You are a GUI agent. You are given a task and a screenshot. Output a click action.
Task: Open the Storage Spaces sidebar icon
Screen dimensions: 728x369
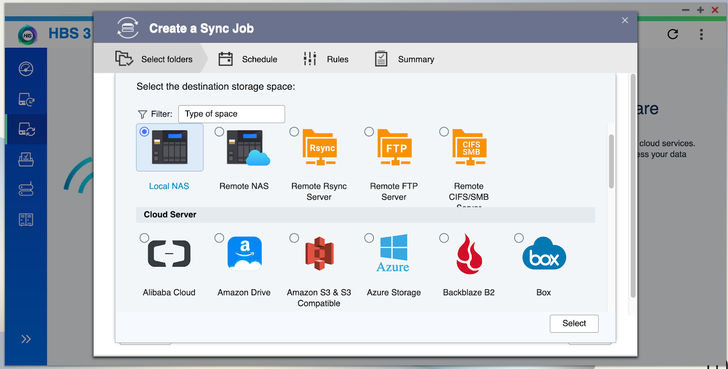26,220
